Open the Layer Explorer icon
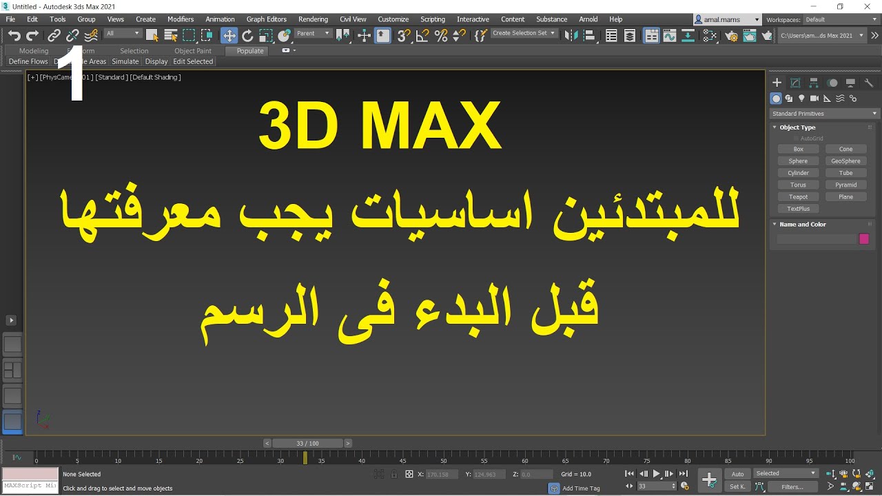Screen dimensions: 882x496 click(x=630, y=36)
